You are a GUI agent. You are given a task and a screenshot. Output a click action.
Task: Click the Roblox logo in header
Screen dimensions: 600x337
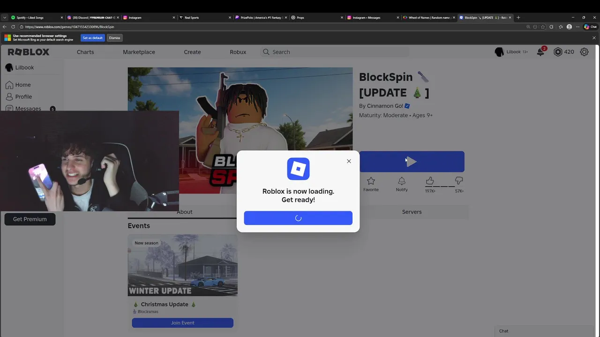tap(29, 52)
